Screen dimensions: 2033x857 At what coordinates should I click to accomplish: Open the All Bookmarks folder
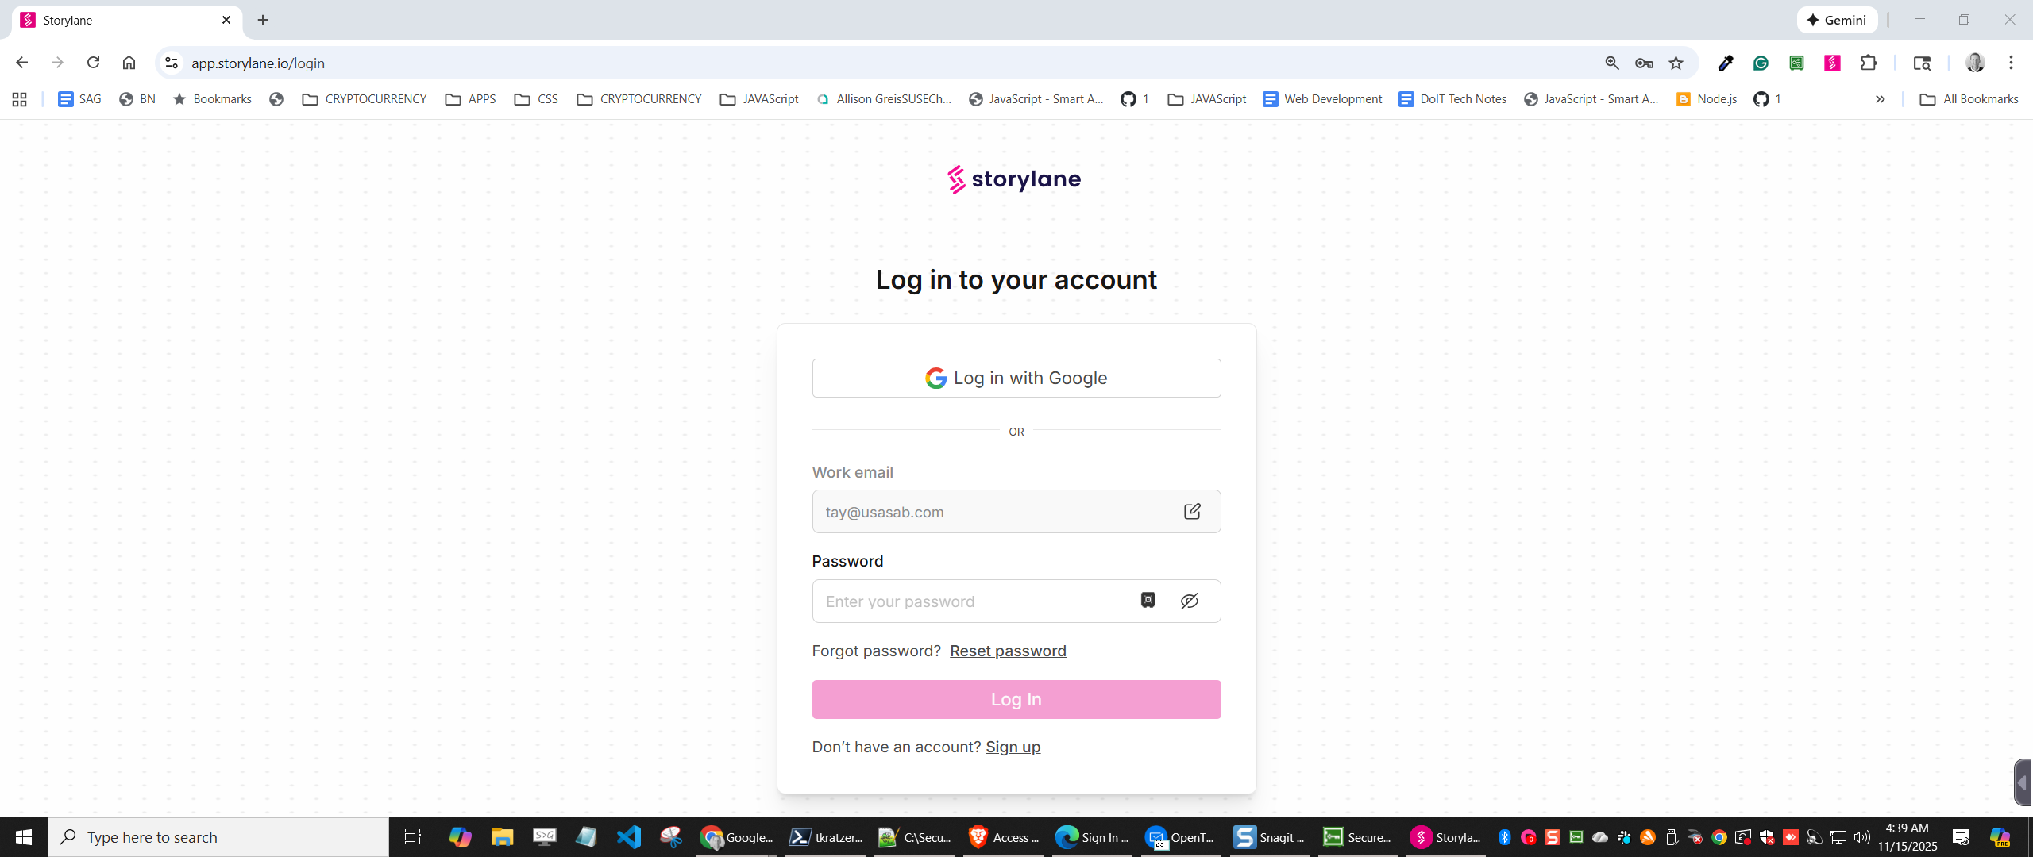point(1969,99)
